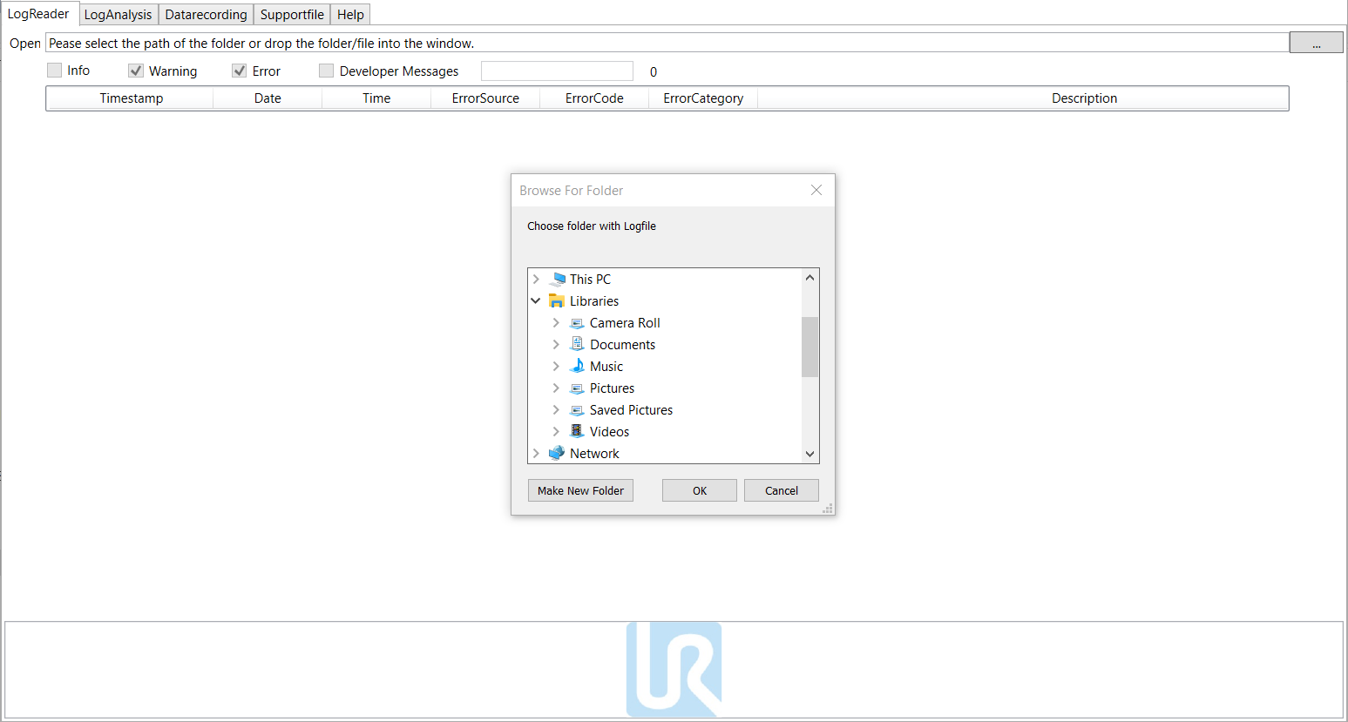Uncheck the Warning checkbox
Viewport: 1348px width, 722px height.
tap(136, 71)
